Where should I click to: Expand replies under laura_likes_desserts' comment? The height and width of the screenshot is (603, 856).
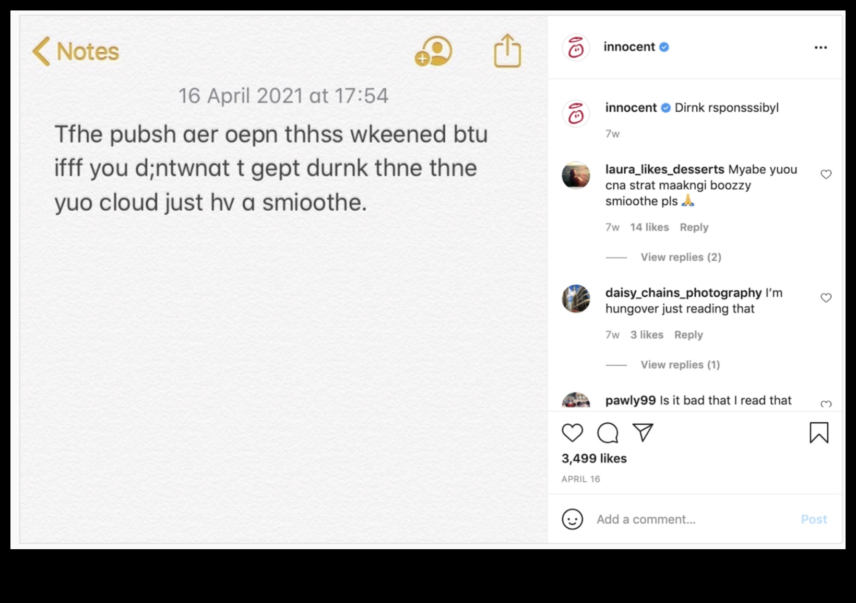coord(680,257)
